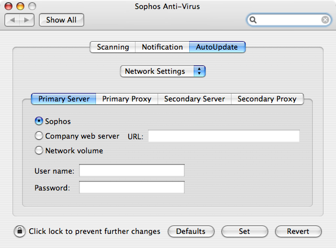
Task: Switch to the Scanning tab
Action: [113, 47]
